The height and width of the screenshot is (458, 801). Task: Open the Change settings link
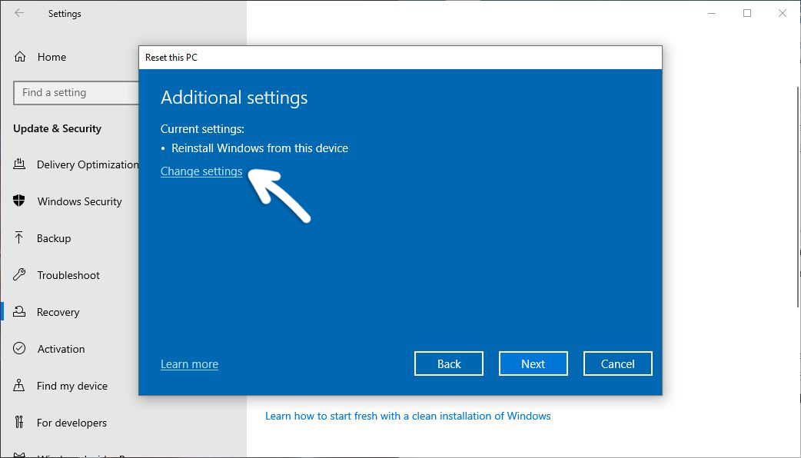(201, 171)
